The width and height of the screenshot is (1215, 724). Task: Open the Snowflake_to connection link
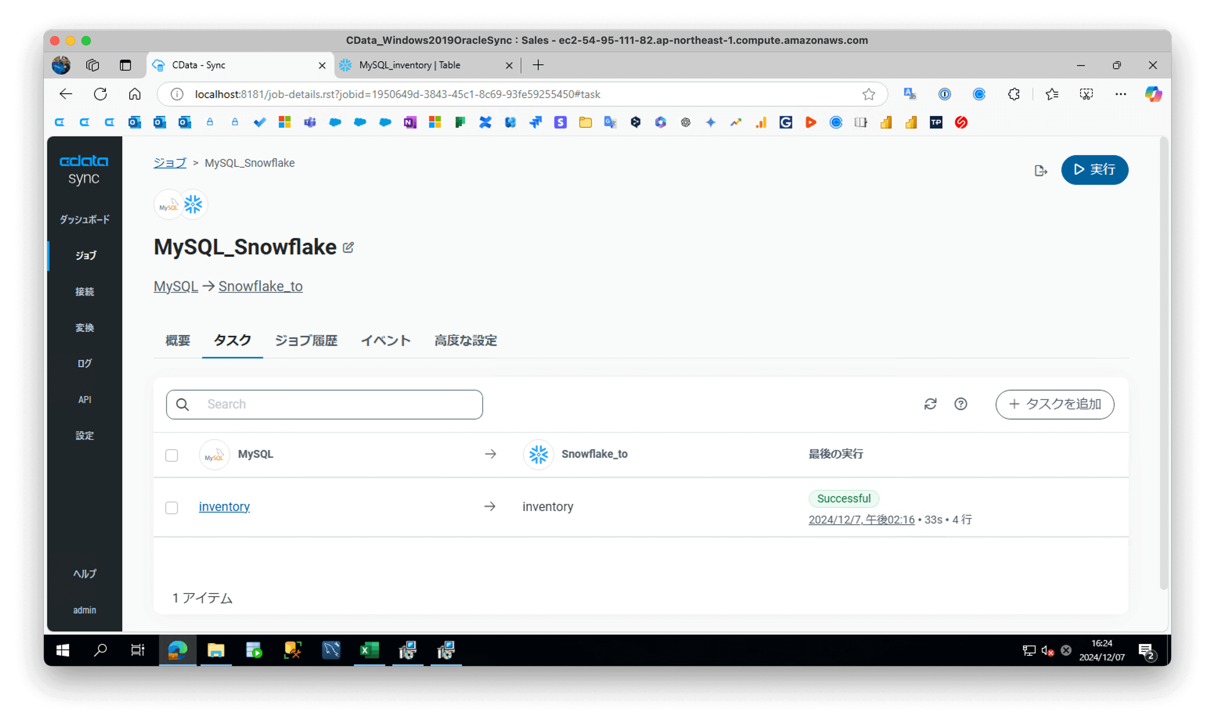[260, 286]
